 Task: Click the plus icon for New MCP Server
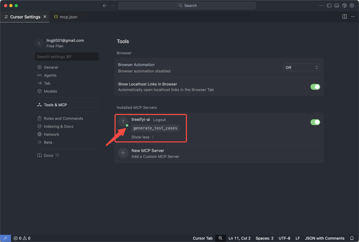coord(123,153)
